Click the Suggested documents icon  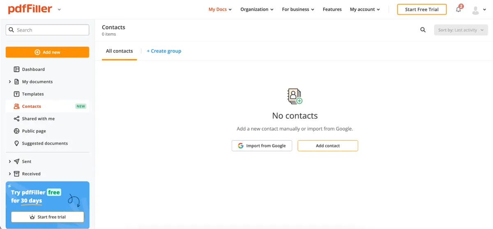(x=16, y=143)
